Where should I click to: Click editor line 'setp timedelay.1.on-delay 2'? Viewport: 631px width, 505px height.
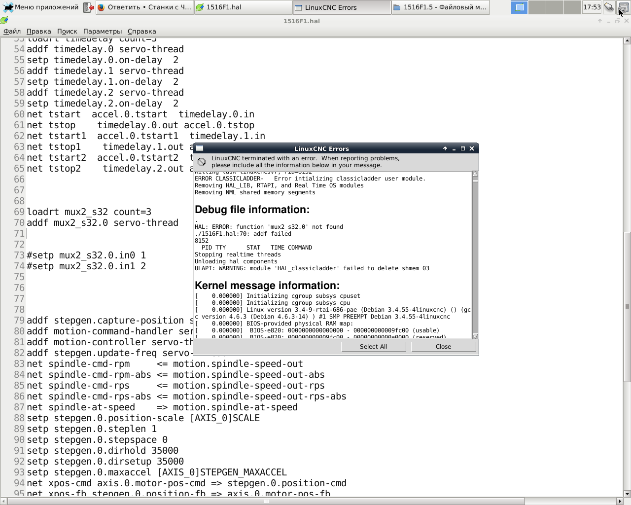[x=103, y=82]
